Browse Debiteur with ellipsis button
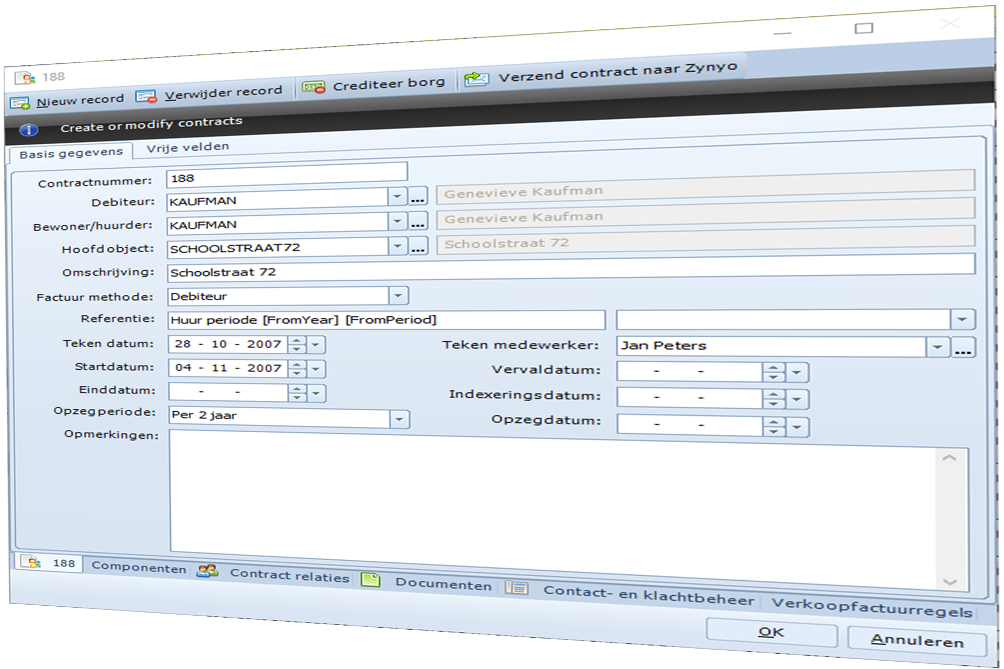The image size is (1004, 669). 417,197
